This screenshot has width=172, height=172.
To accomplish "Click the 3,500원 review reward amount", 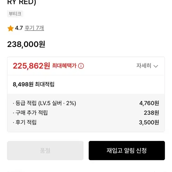I will 149,122.
